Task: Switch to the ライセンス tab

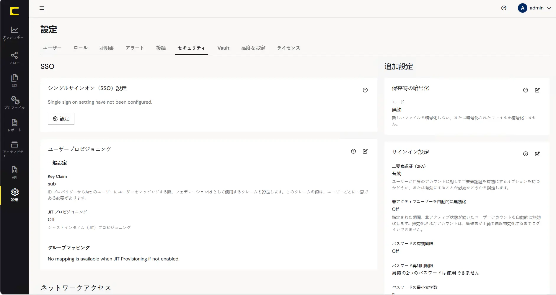Action: [x=288, y=48]
